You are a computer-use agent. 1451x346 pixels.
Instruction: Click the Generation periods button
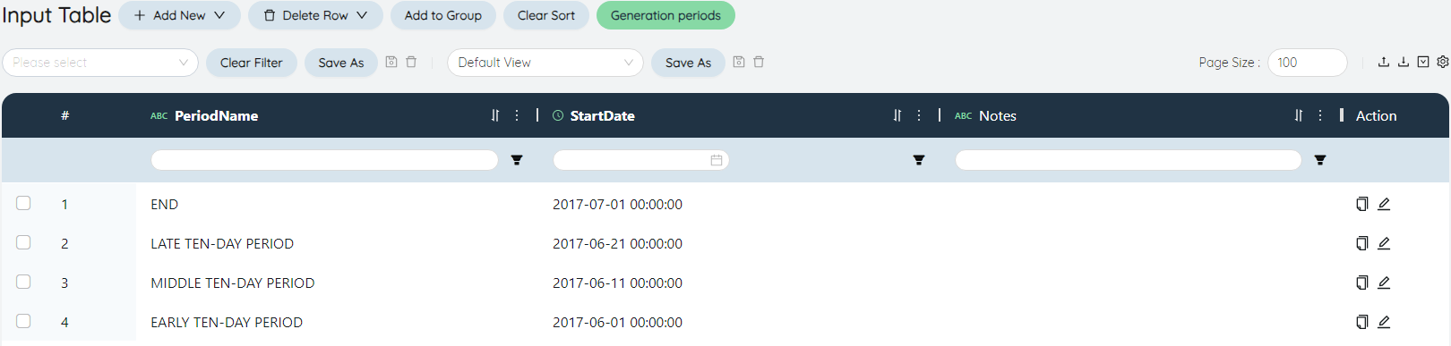click(665, 15)
